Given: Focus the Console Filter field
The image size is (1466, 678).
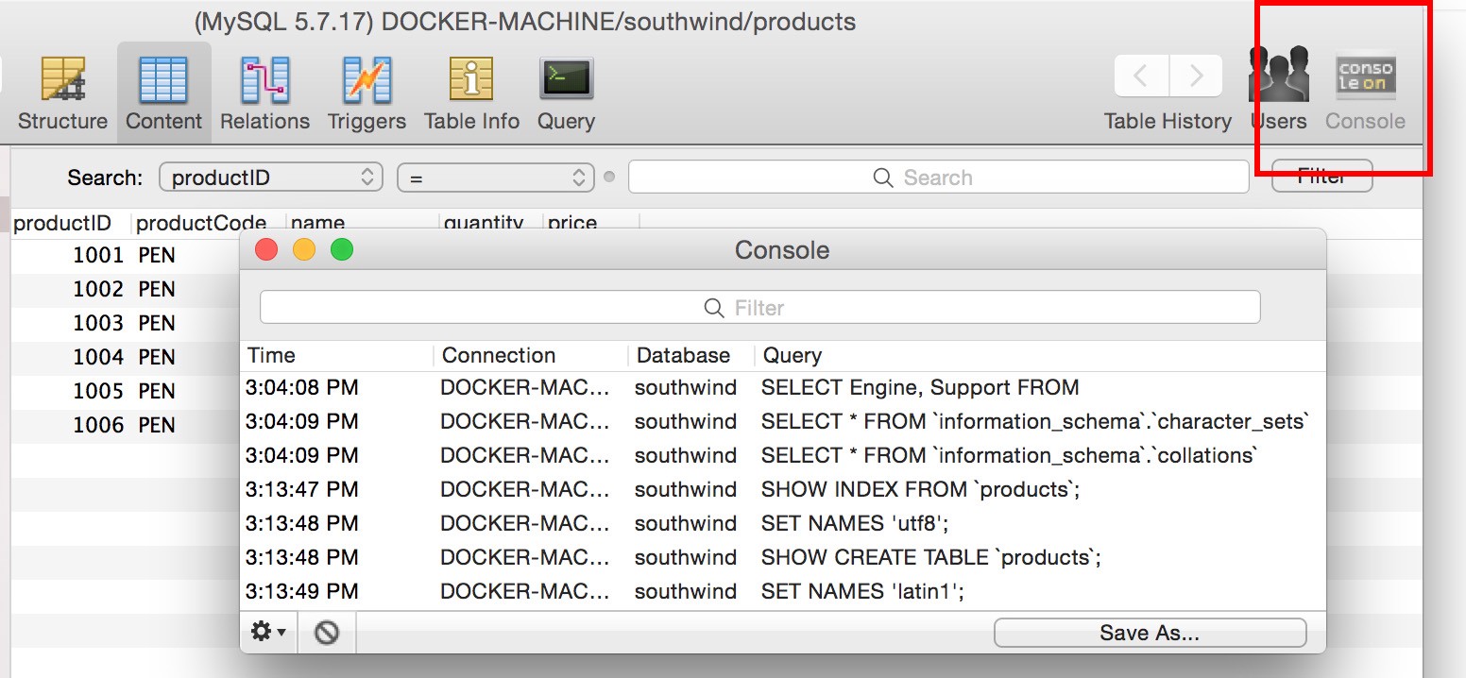Looking at the screenshot, I should tap(759, 308).
